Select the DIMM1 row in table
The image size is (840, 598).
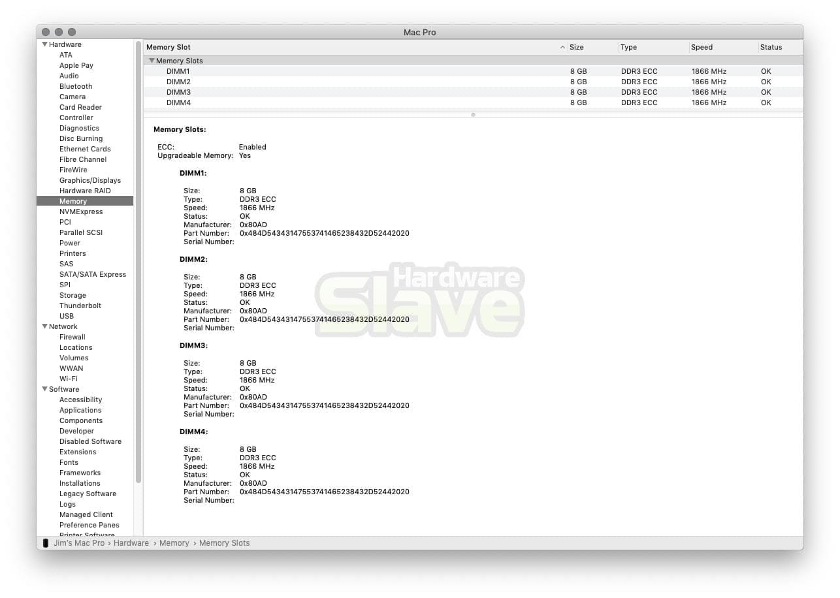tap(474, 71)
